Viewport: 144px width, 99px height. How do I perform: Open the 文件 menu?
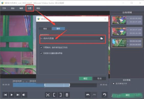click(x=4, y=8)
